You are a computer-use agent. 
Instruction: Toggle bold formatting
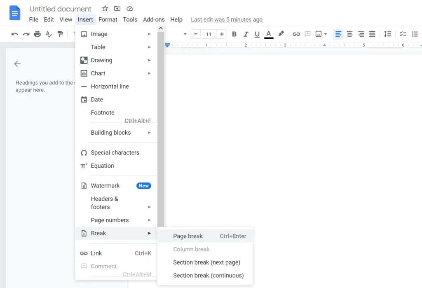point(234,34)
